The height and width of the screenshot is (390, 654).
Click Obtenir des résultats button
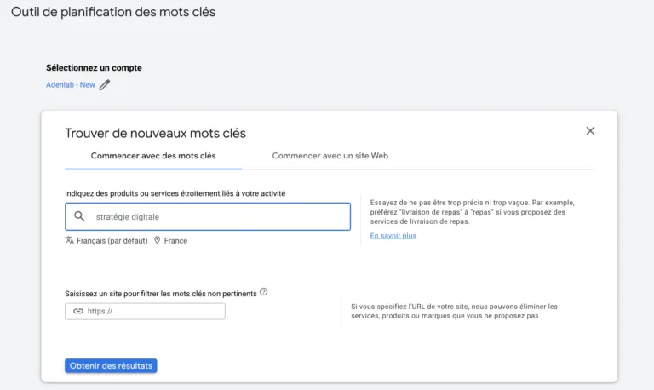pyautogui.click(x=111, y=366)
